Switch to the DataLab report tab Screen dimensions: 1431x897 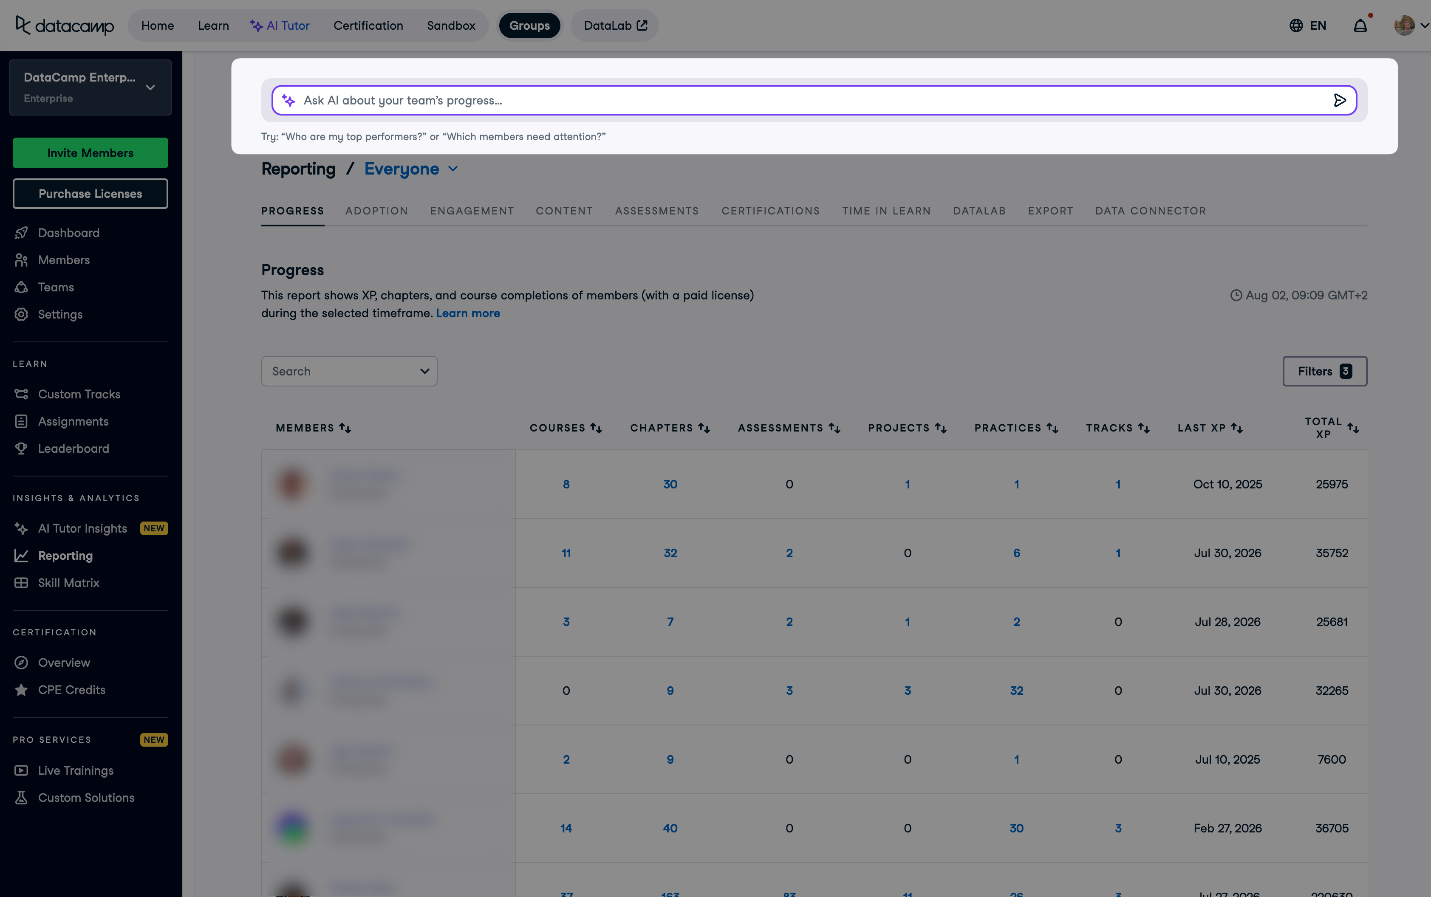click(979, 211)
